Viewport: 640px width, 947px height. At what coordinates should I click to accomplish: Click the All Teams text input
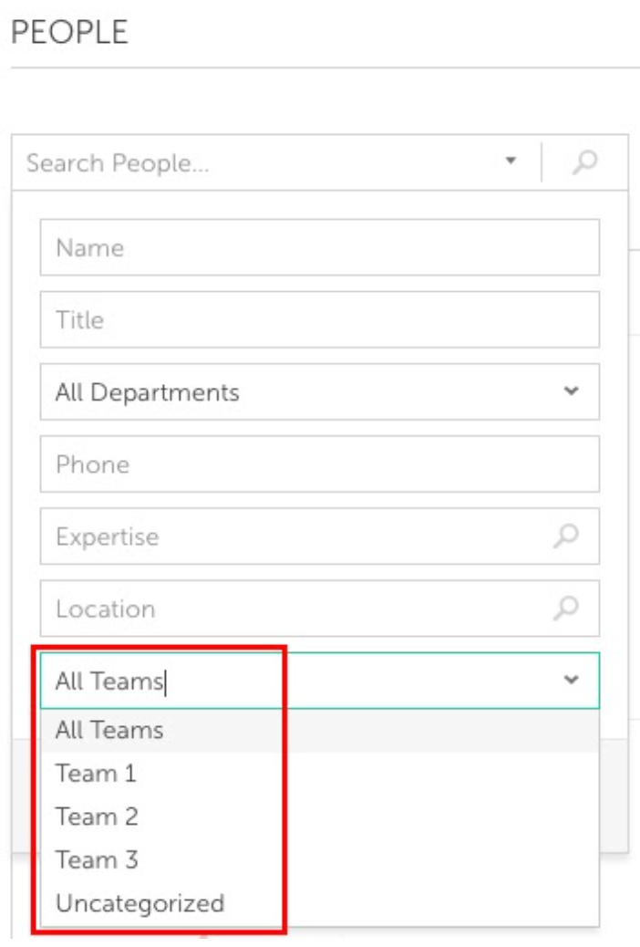click(319, 681)
